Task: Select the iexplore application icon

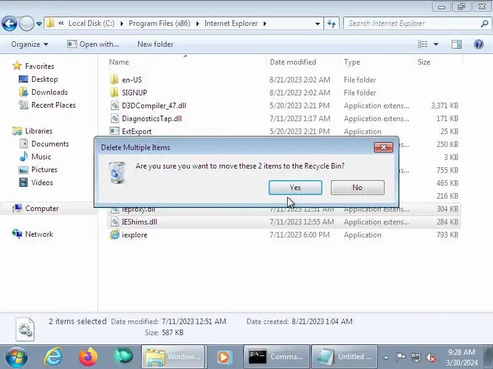Action: coord(115,234)
